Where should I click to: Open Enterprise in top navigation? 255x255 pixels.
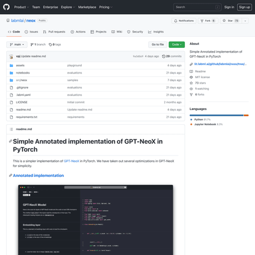pos(50,7)
